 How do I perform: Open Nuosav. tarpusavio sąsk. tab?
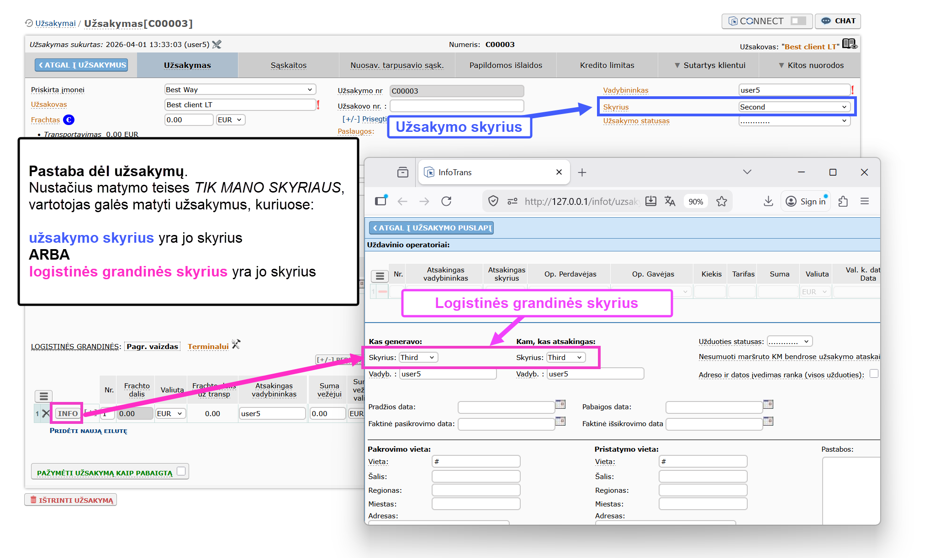(397, 65)
